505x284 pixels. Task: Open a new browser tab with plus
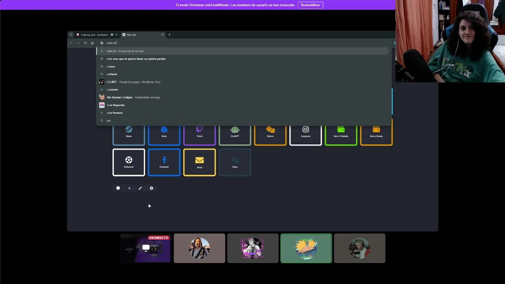pos(170,35)
